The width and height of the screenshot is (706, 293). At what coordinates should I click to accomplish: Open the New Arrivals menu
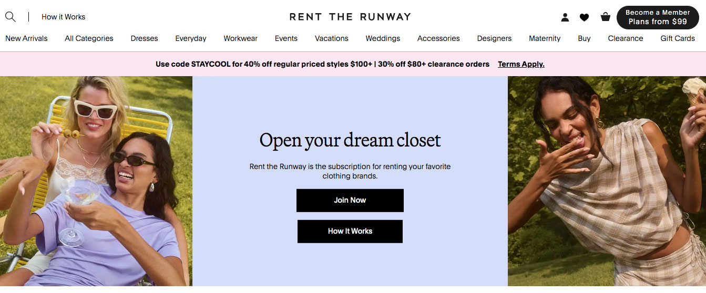tap(26, 38)
